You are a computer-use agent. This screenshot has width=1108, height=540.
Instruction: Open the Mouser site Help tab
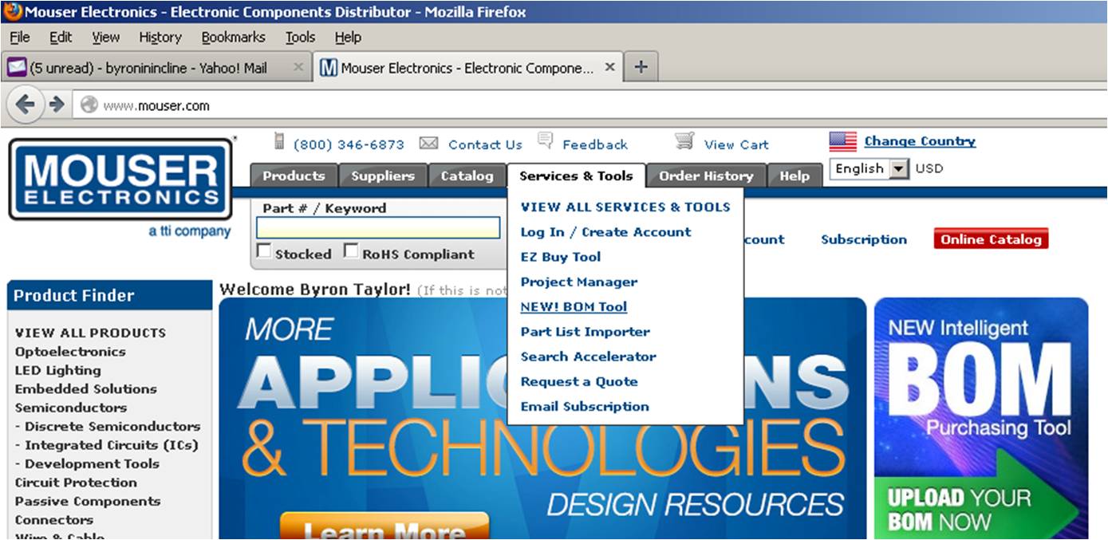pos(795,175)
